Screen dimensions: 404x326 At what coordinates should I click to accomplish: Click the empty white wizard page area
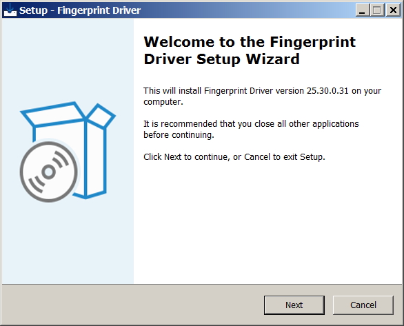coord(268,221)
